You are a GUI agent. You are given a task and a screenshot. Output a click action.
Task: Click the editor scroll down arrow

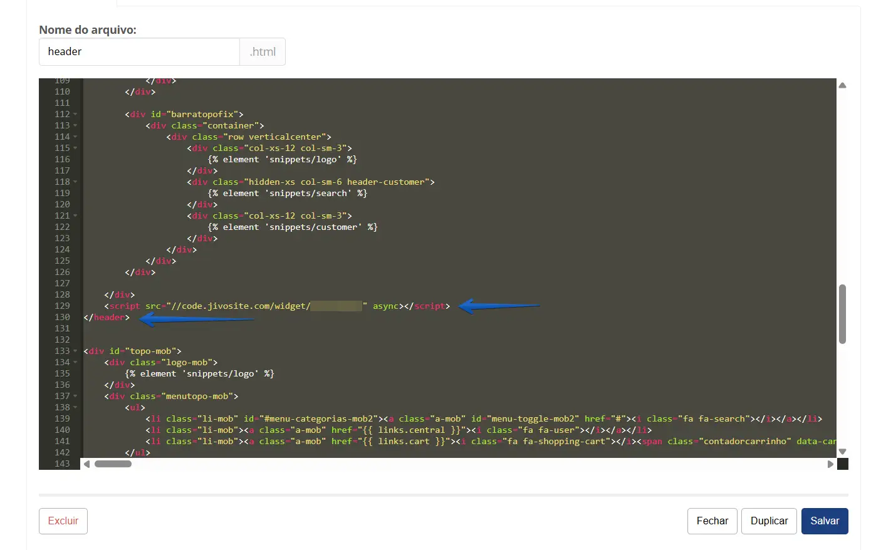842,451
